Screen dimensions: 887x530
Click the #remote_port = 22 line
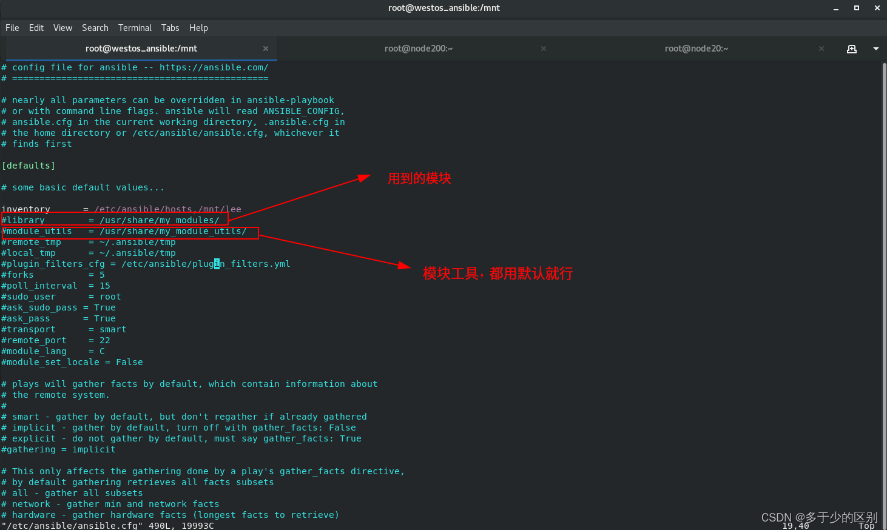pyautogui.click(x=56, y=340)
